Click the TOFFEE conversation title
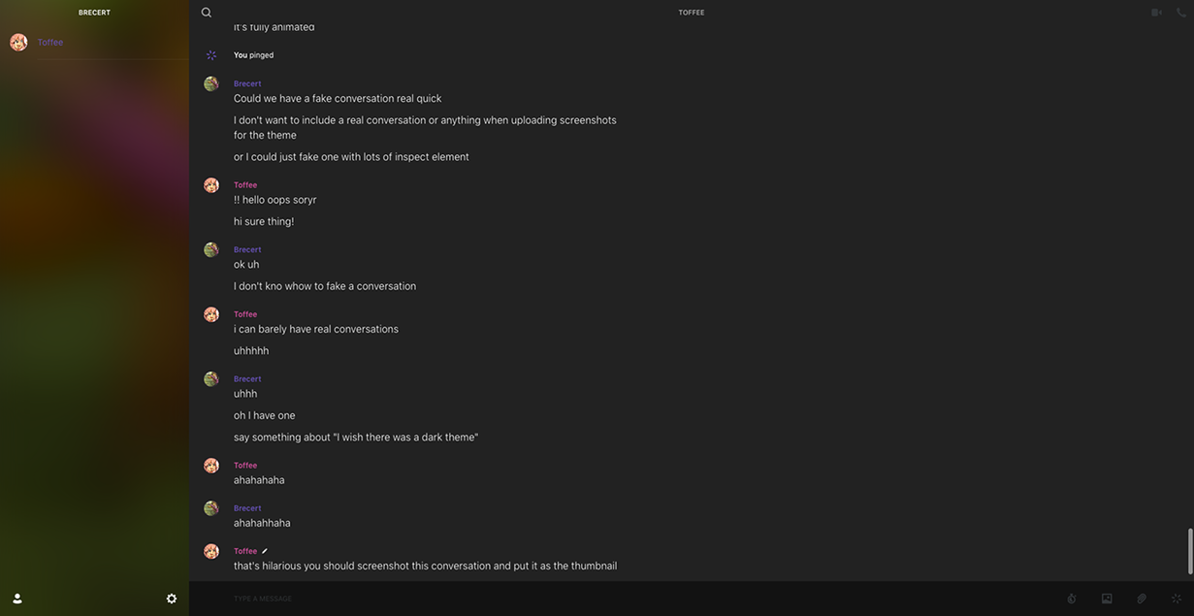Screen dimensions: 1194x616 [x=692, y=13]
